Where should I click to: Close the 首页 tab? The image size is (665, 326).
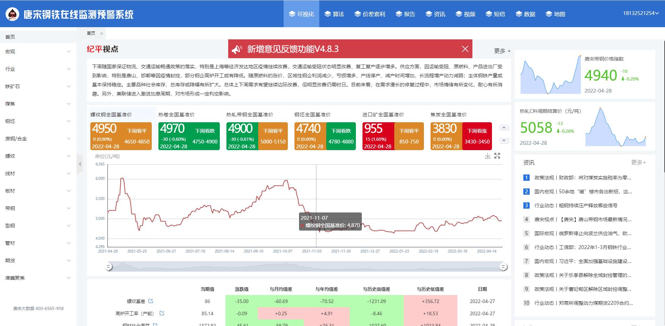102,34
